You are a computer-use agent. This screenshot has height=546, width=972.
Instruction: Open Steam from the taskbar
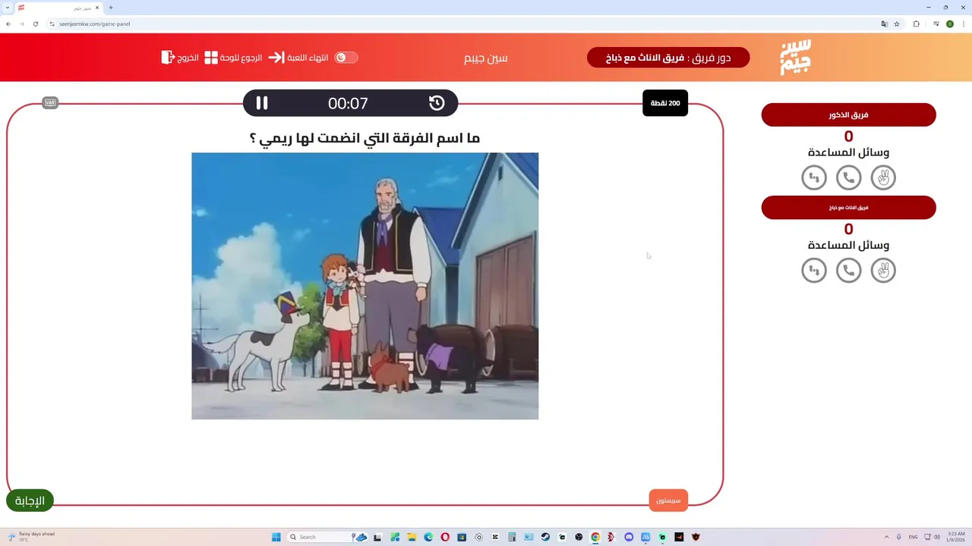click(x=545, y=537)
